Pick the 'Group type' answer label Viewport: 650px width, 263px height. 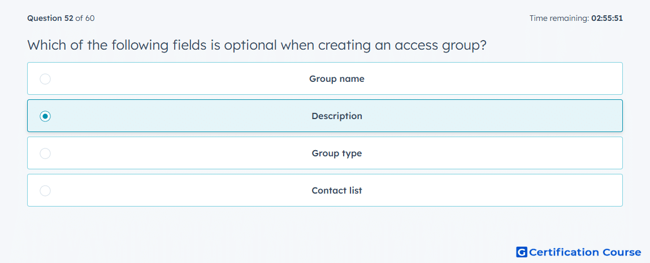coord(337,154)
